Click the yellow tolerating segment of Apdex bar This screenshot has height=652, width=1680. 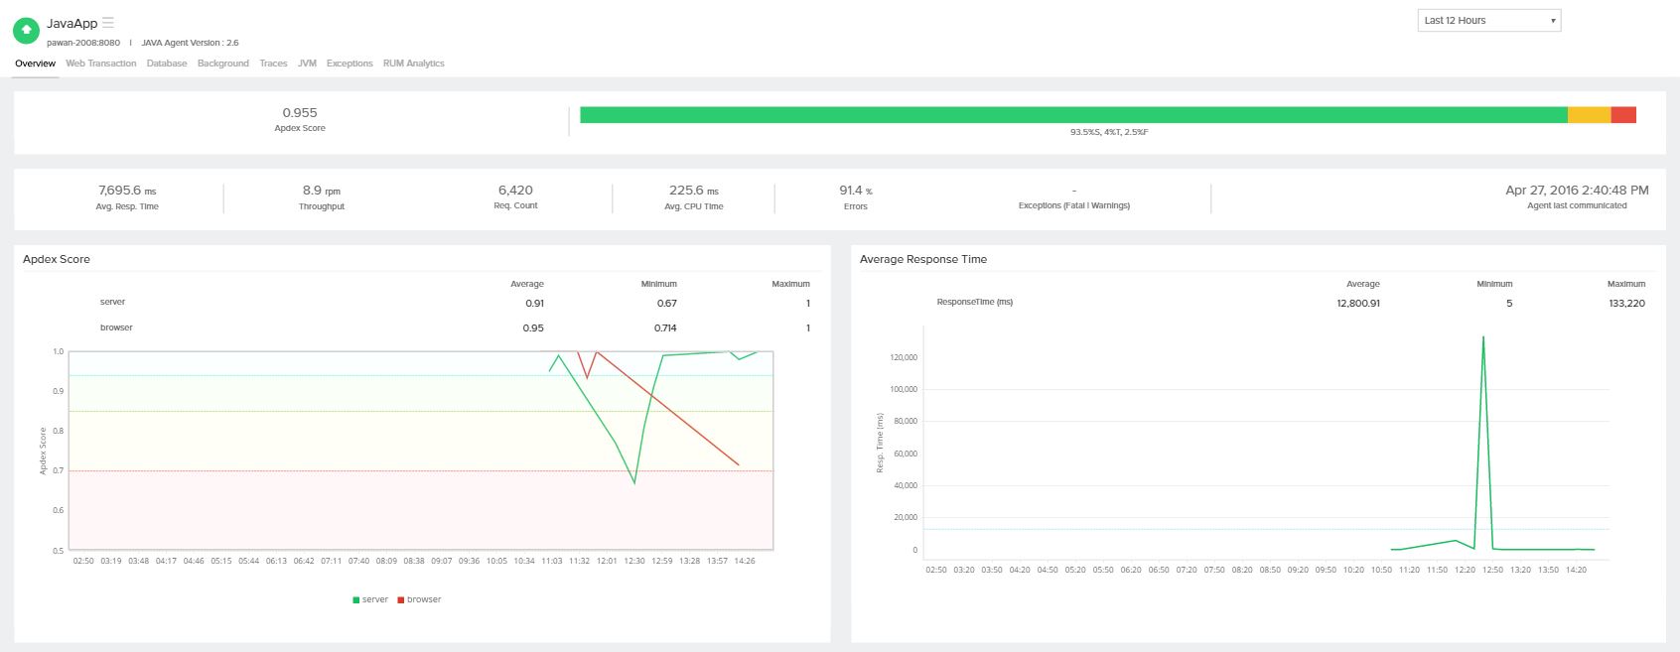click(1589, 115)
